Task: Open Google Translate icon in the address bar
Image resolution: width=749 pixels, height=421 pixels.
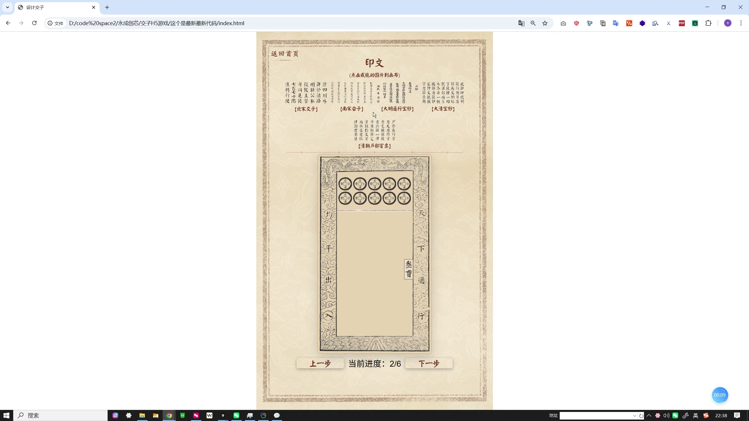Action: click(521, 23)
